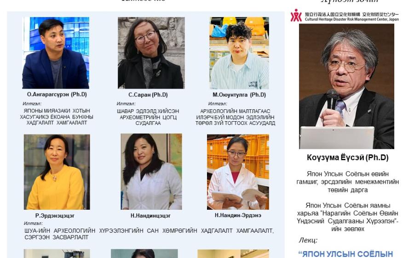414x258 pixels.
Task: Select the portrait of С.Саран wearing glasses
Action: (151, 53)
